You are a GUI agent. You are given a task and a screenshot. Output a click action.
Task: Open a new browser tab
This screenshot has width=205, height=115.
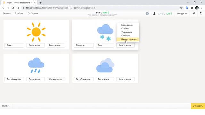(x=40, y=3)
